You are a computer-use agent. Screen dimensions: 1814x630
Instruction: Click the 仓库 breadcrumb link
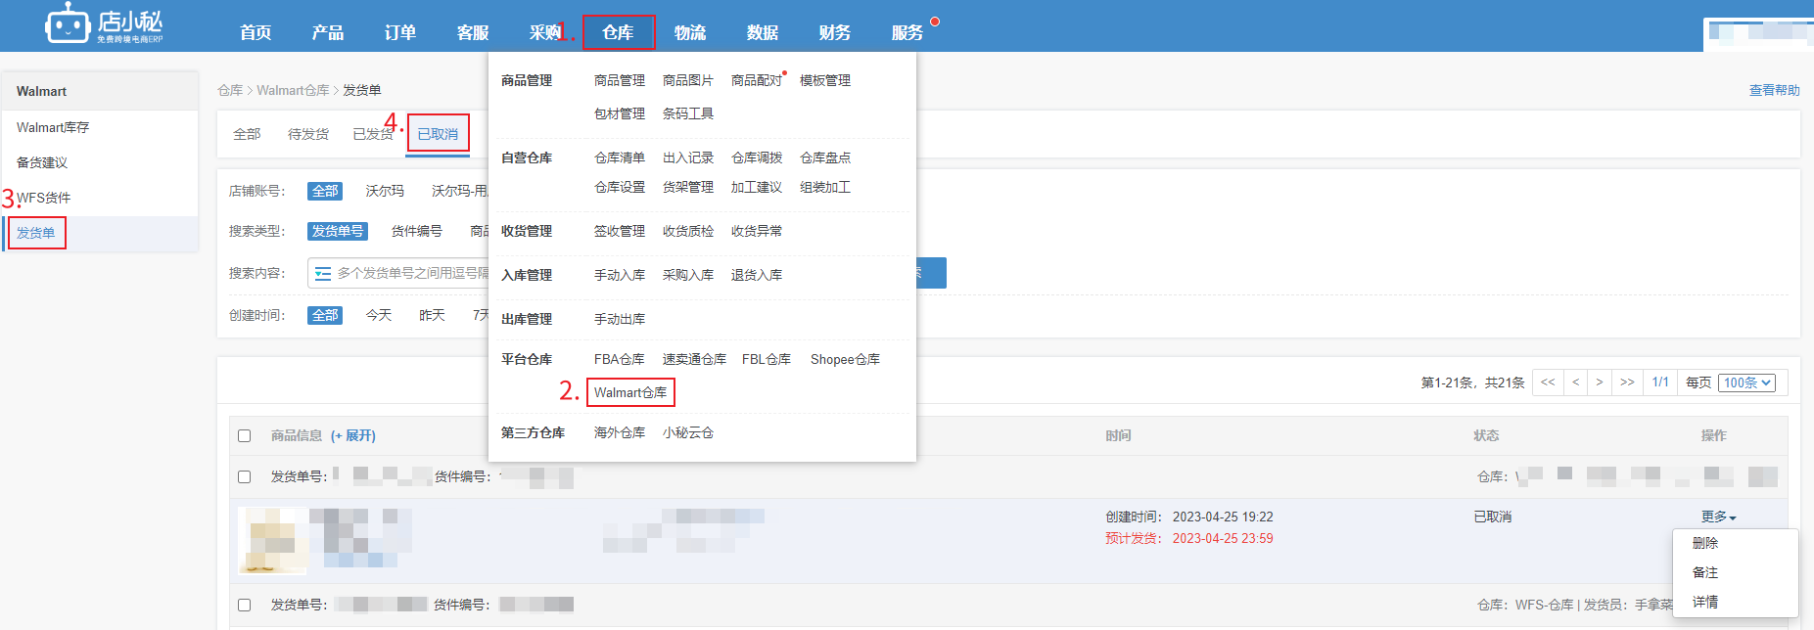230,90
